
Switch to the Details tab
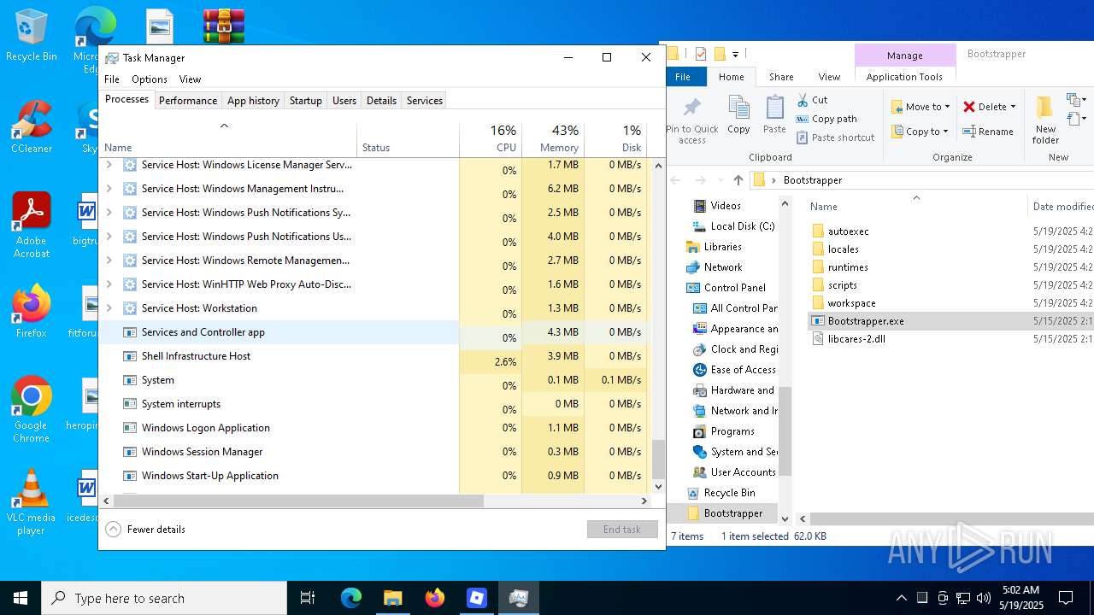(381, 101)
